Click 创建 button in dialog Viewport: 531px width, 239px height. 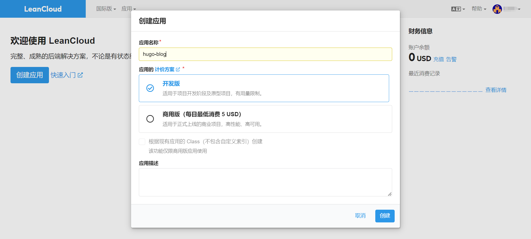tap(385, 216)
